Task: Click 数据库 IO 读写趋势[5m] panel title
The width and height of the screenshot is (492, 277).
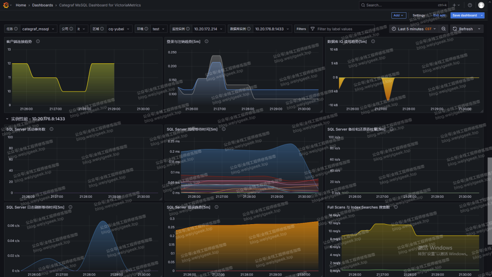Action: point(347,41)
